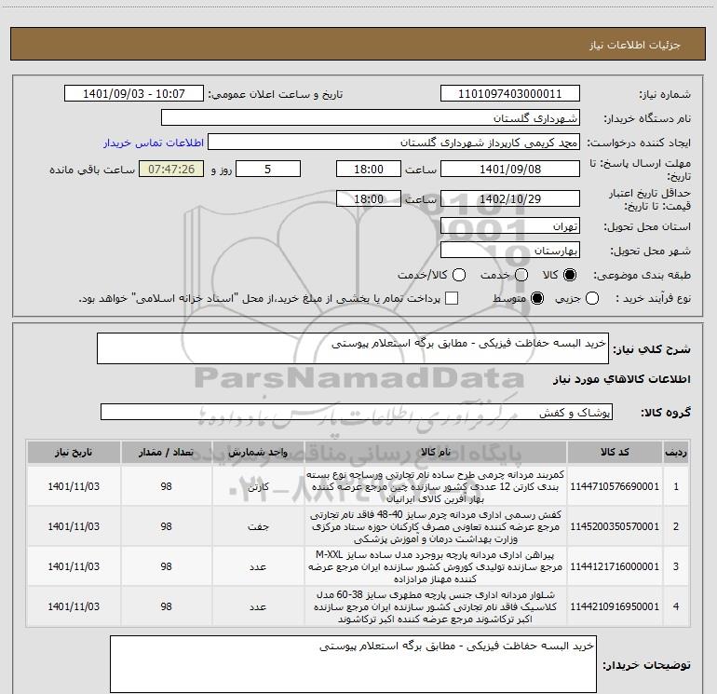The height and width of the screenshot is (694, 717).
Task: Choose the متوسط purchase type radio
Action: pyautogui.click(x=537, y=298)
